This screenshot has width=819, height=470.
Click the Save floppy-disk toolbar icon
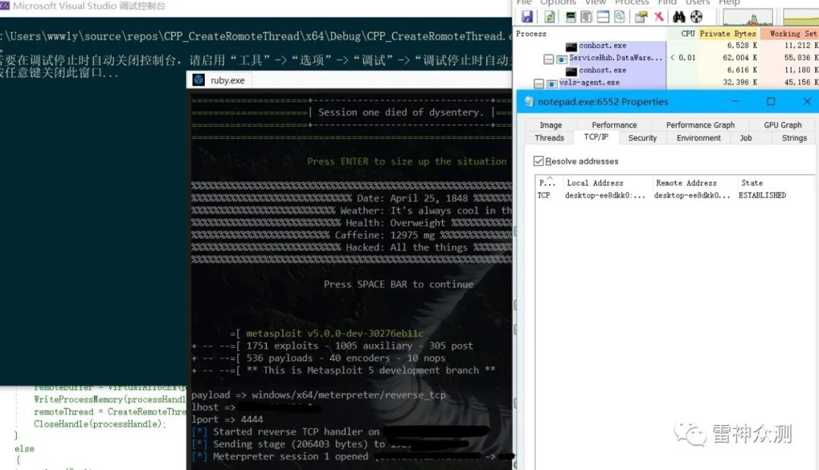[x=527, y=17]
